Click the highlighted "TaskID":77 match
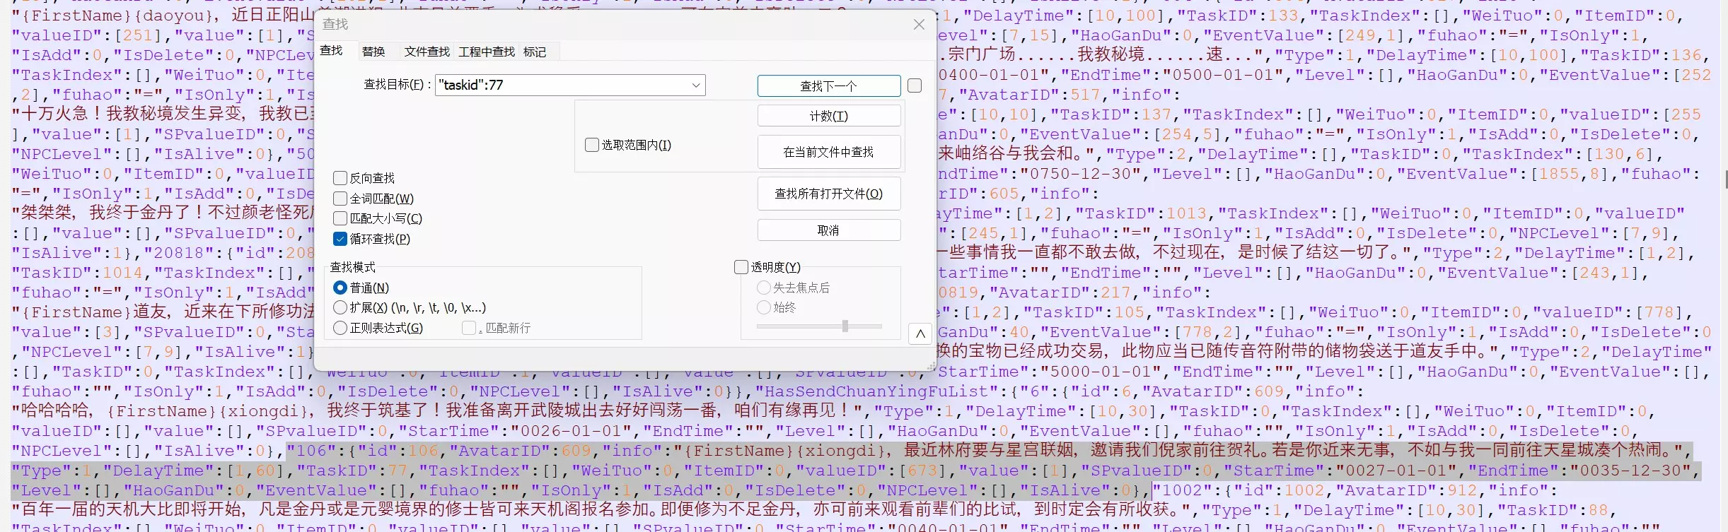This screenshot has height=532, width=1728. [352, 471]
